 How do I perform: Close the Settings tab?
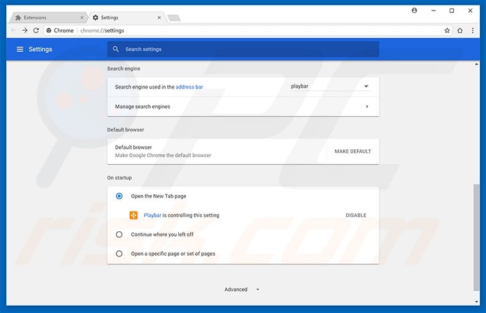[x=159, y=18]
